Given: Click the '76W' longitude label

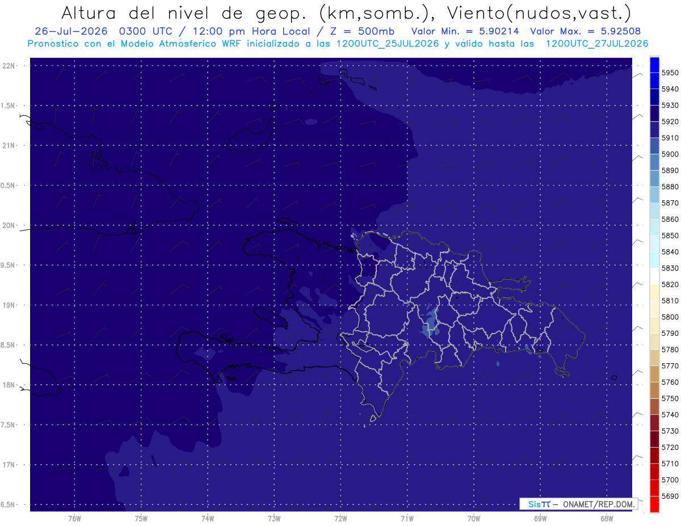Looking at the screenshot, I should point(74,519).
